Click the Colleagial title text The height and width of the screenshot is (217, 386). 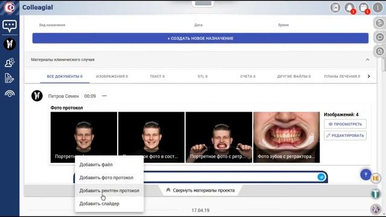pos(37,7)
